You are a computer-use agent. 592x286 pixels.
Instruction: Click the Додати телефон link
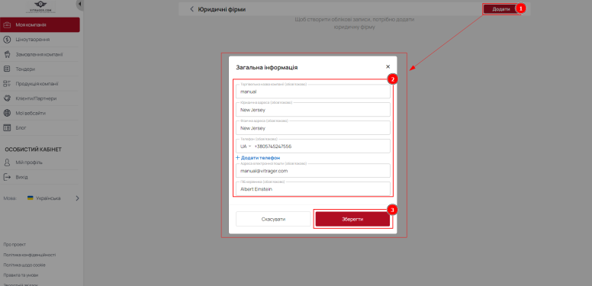[258, 158]
